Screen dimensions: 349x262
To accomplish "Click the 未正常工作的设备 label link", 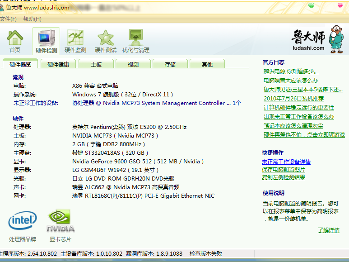I will point(36,103).
